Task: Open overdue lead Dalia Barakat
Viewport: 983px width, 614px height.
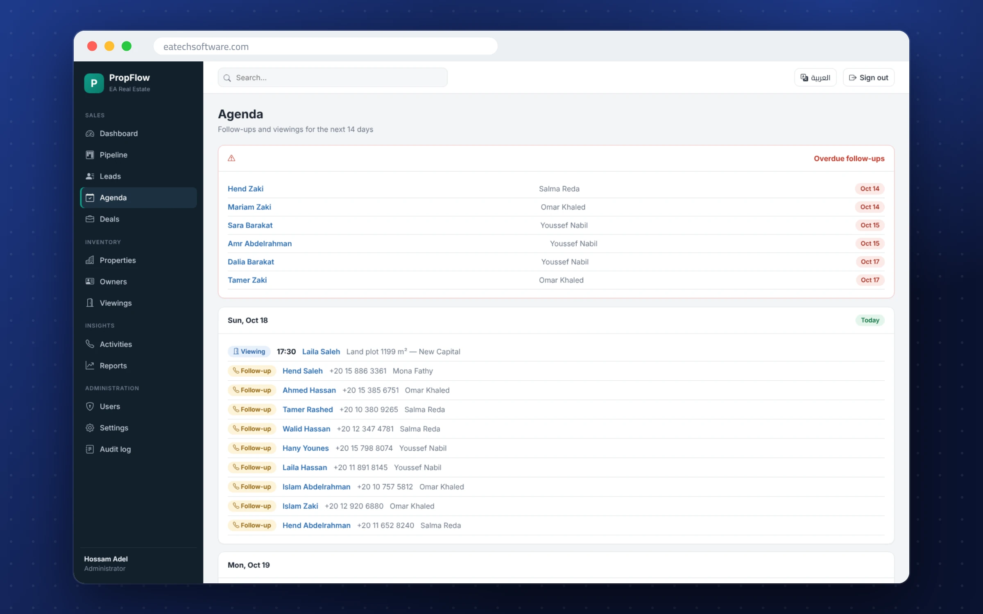Action: 251,262
